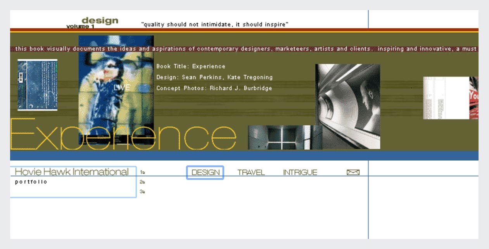Click the Hovie Hawk International title

pyautogui.click(x=72, y=171)
